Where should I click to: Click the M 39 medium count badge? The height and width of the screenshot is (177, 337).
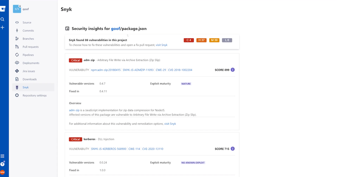(214, 40)
